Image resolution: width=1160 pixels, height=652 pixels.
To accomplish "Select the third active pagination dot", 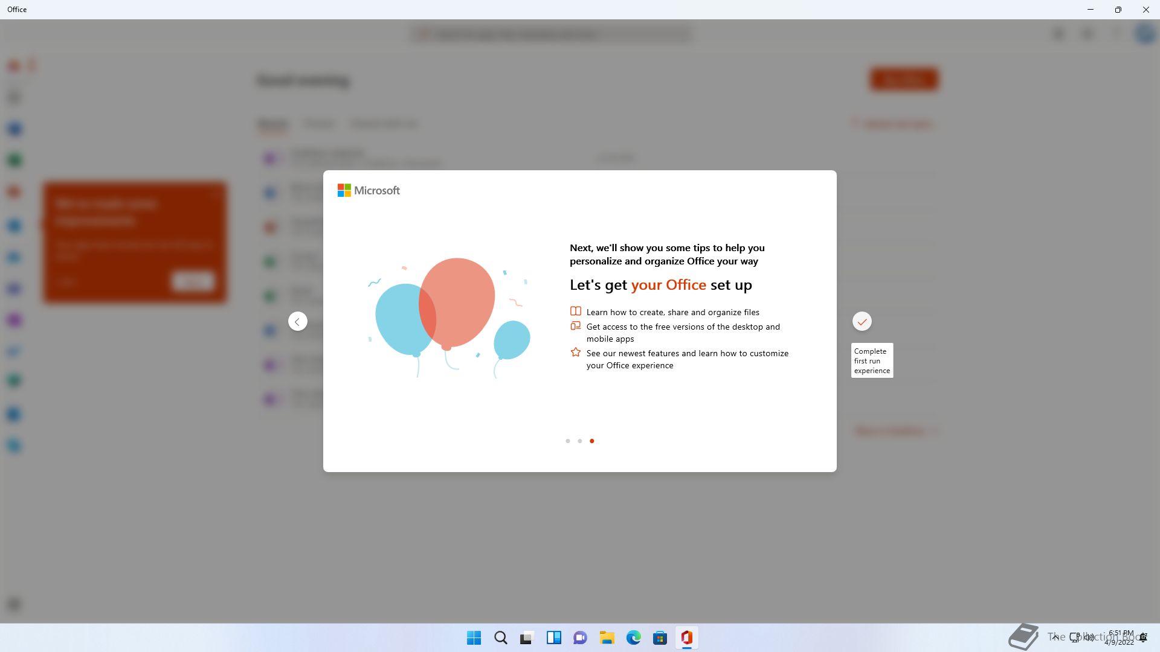I will (592, 441).
